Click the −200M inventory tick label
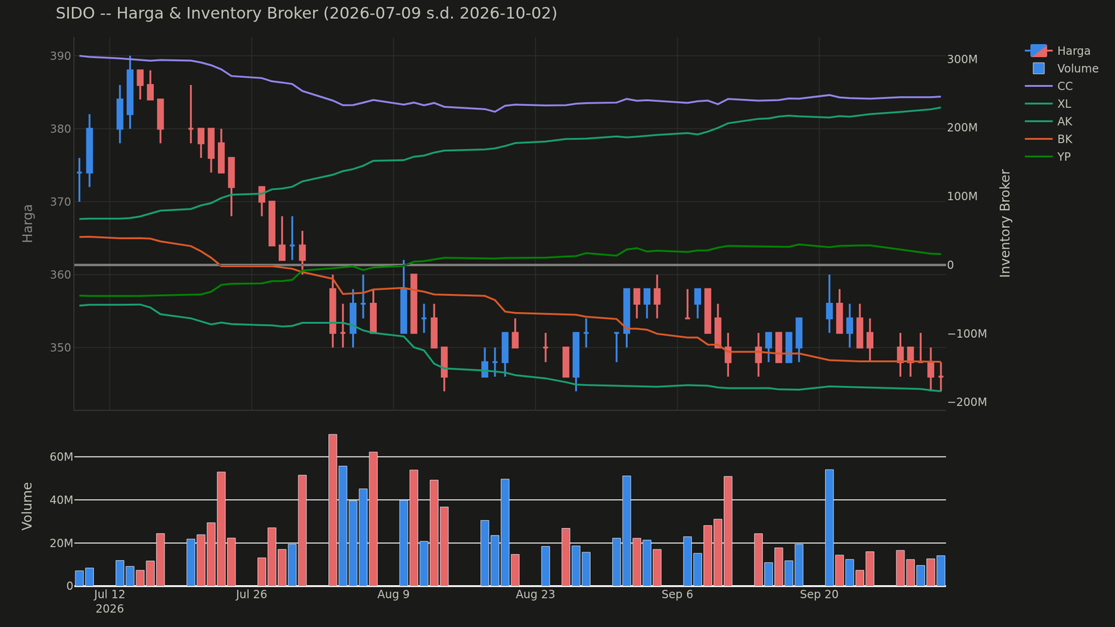The height and width of the screenshot is (627, 1115). 967,402
